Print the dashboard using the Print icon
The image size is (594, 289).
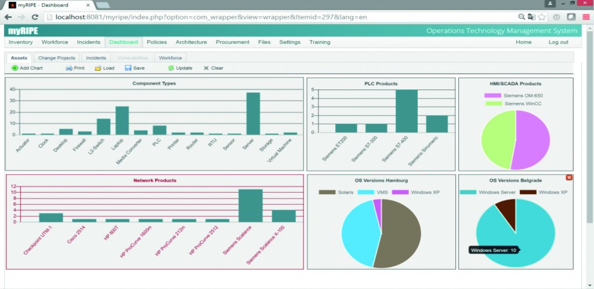click(x=68, y=68)
